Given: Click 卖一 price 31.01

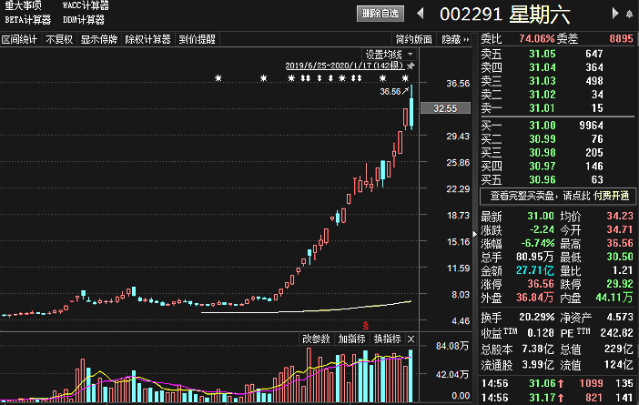Looking at the screenshot, I should click(542, 108).
